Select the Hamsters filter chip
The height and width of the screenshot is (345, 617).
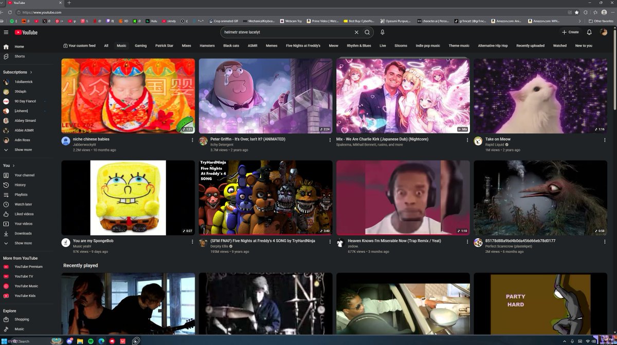[x=207, y=46]
